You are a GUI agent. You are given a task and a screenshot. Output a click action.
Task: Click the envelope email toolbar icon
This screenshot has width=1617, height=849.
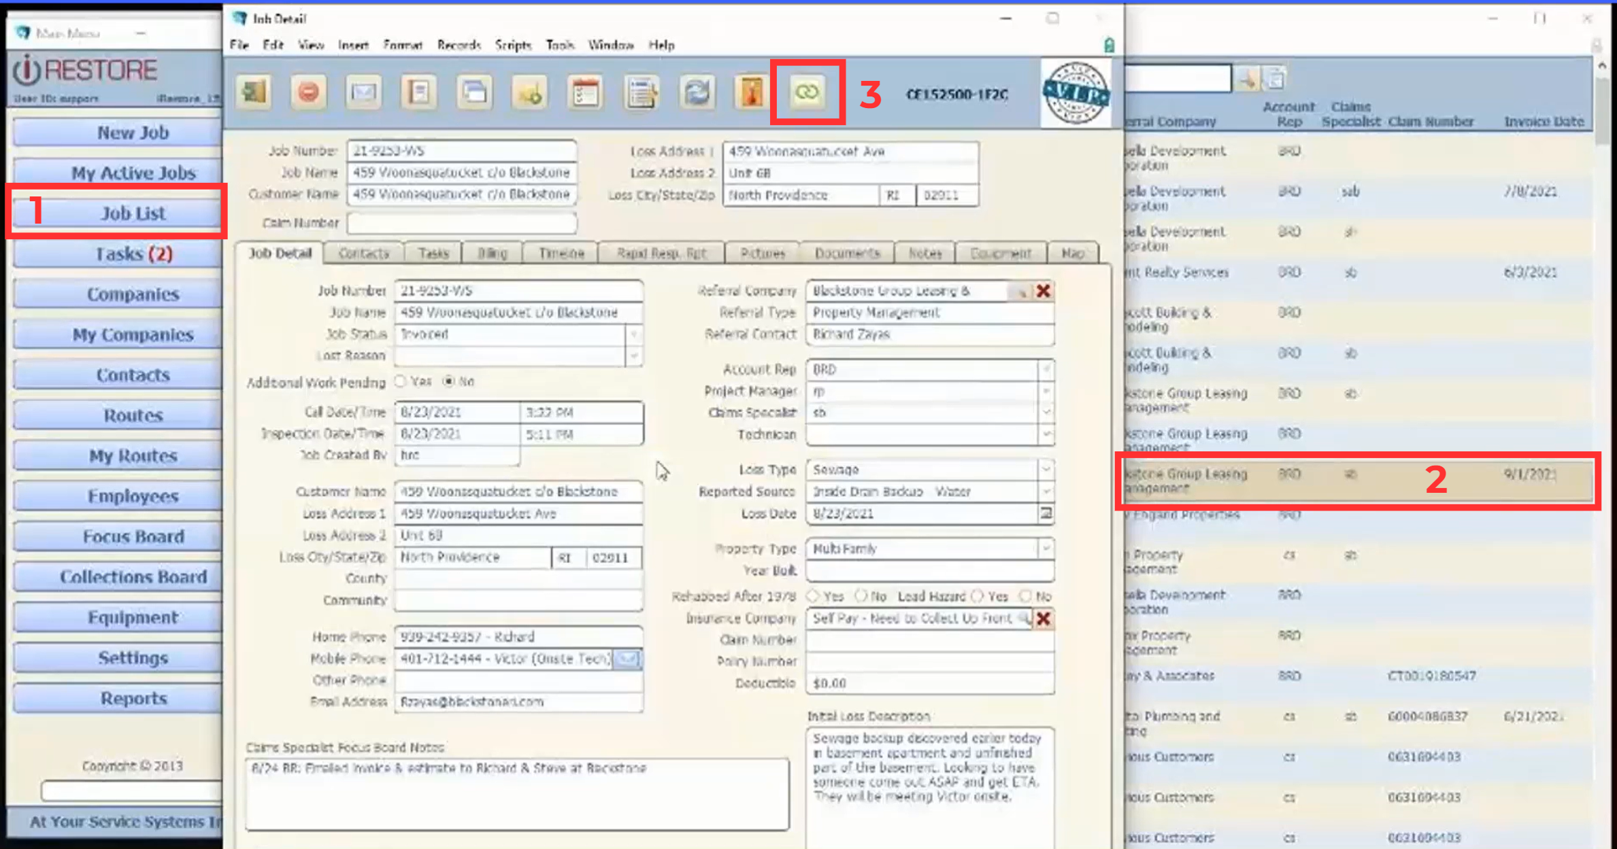363,92
